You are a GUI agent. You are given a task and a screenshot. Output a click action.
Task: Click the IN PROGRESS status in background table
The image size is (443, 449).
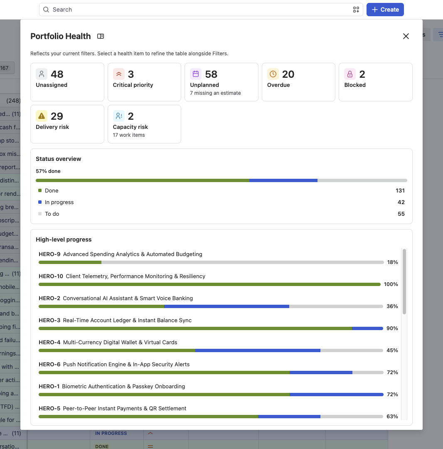pyautogui.click(x=111, y=433)
